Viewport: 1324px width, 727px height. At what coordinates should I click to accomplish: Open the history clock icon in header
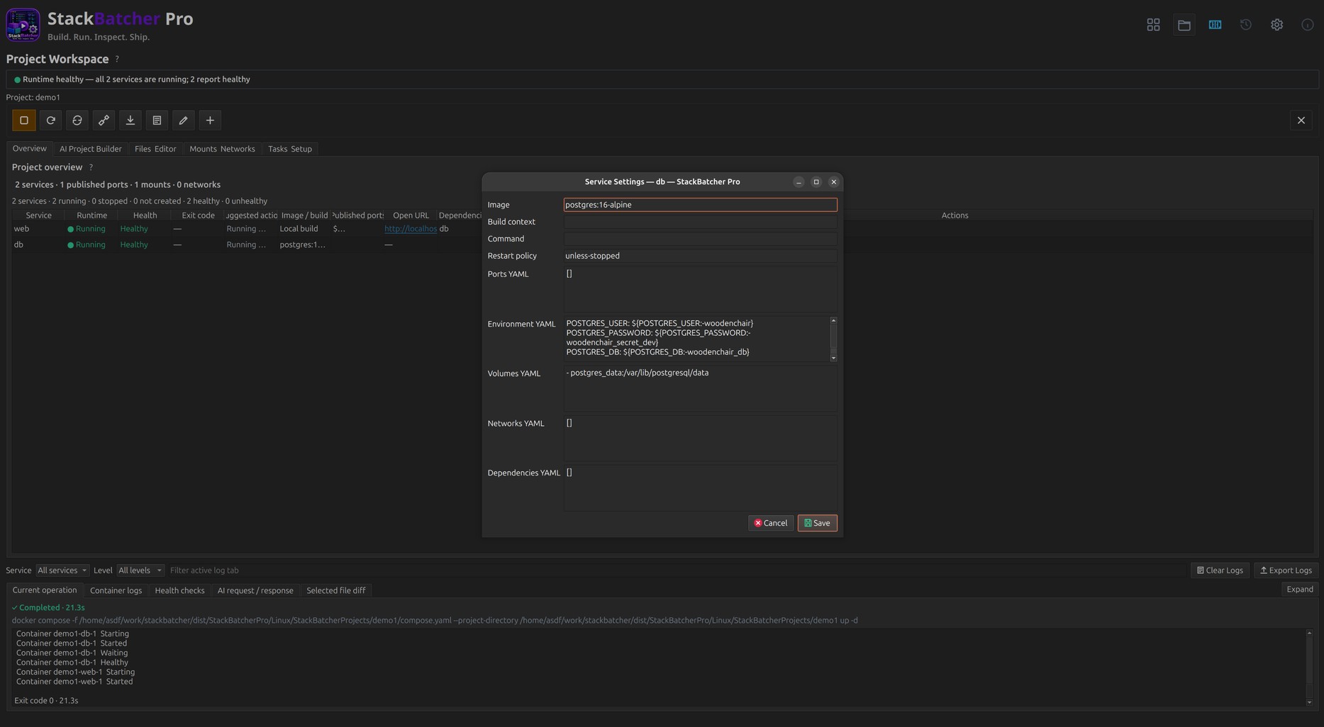point(1246,25)
